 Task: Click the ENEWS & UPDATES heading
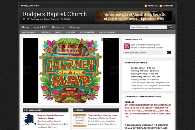133,40
